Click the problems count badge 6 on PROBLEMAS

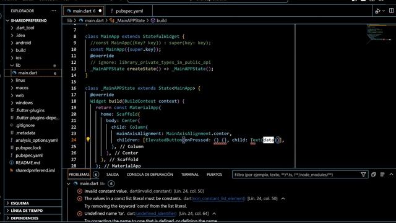pos(96,175)
